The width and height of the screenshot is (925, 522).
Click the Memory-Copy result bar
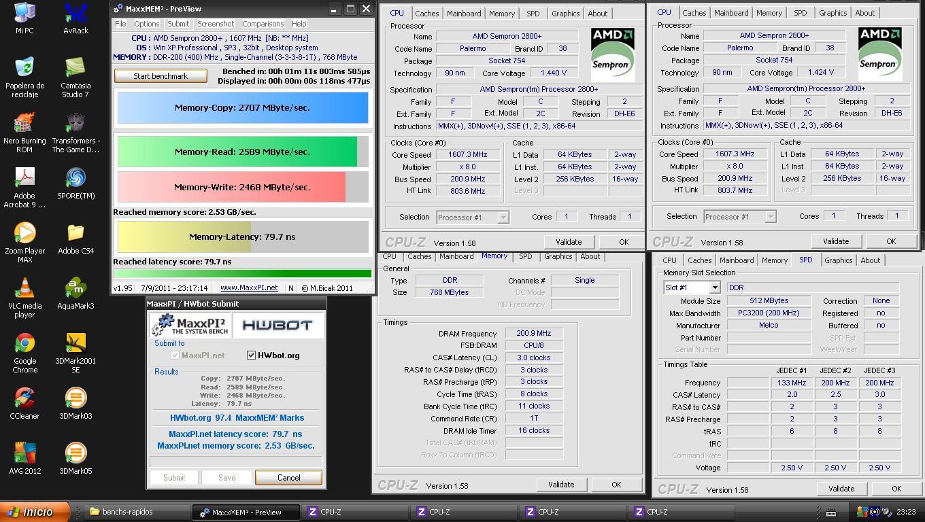tap(243, 107)
